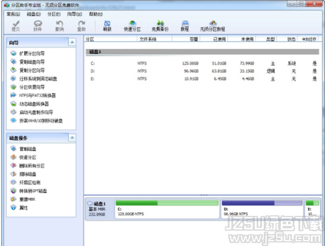Sort by the 已使用 column header
Viewport: 325px width, 246px height.
click(214, 39)
